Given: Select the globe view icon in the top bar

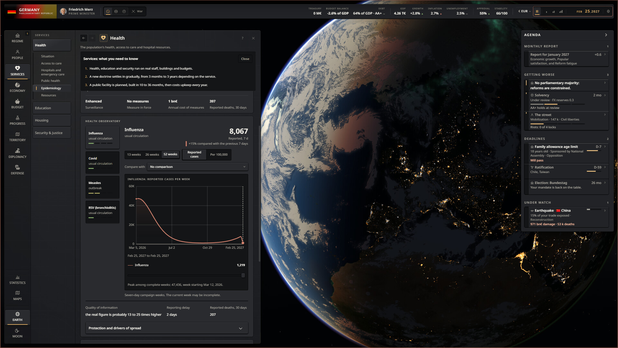Looking at the screenshot, I should (116, 11).
